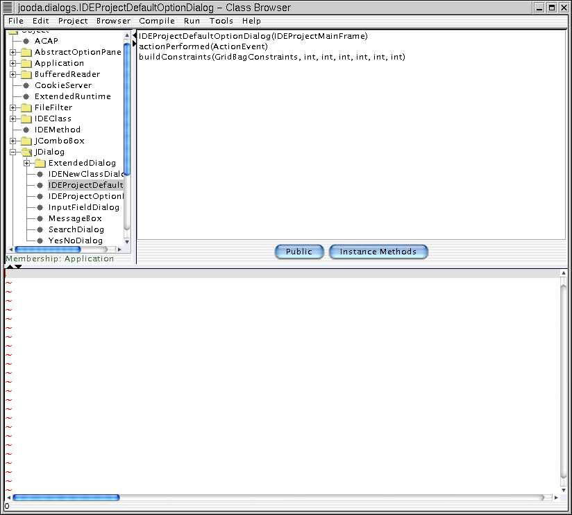Click the editor horizontal scrollbar thumb

[66, 498]
